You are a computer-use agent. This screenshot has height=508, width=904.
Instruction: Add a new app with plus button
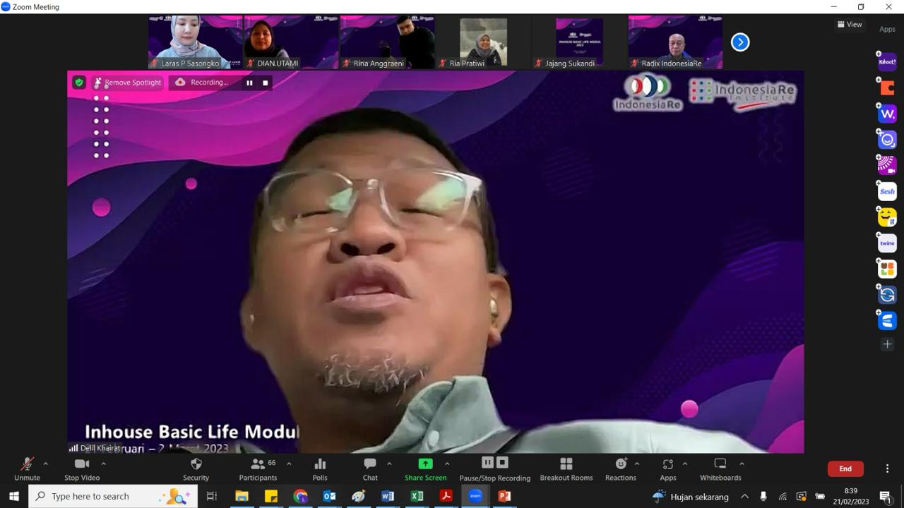(x=887, y=344)
